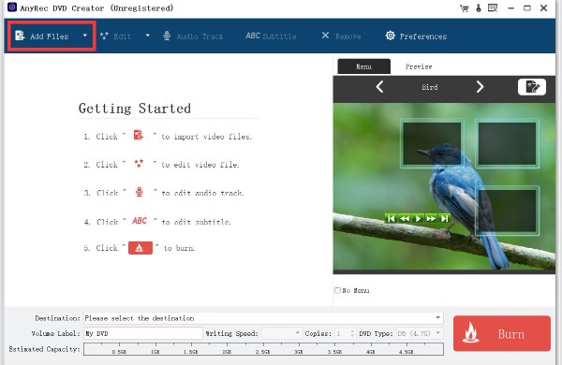Viewport: 562px width, 365px height.
Task: Click the Remove toolbar button
Action: point(341,36)
